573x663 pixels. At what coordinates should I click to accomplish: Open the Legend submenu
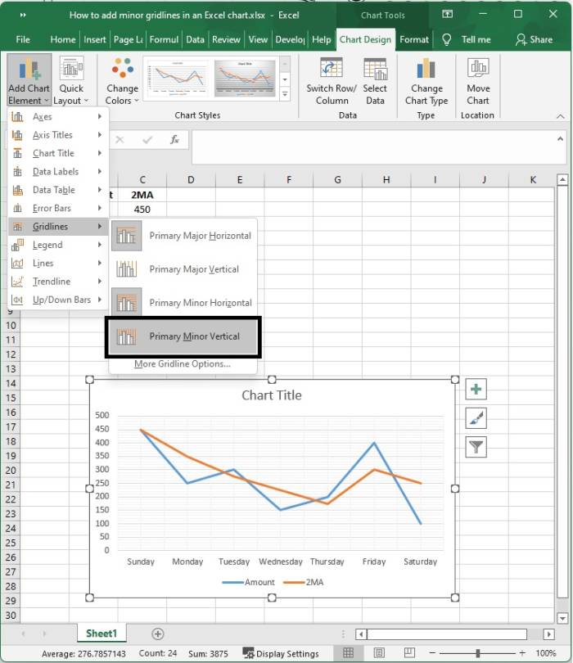tap(56, 245)
